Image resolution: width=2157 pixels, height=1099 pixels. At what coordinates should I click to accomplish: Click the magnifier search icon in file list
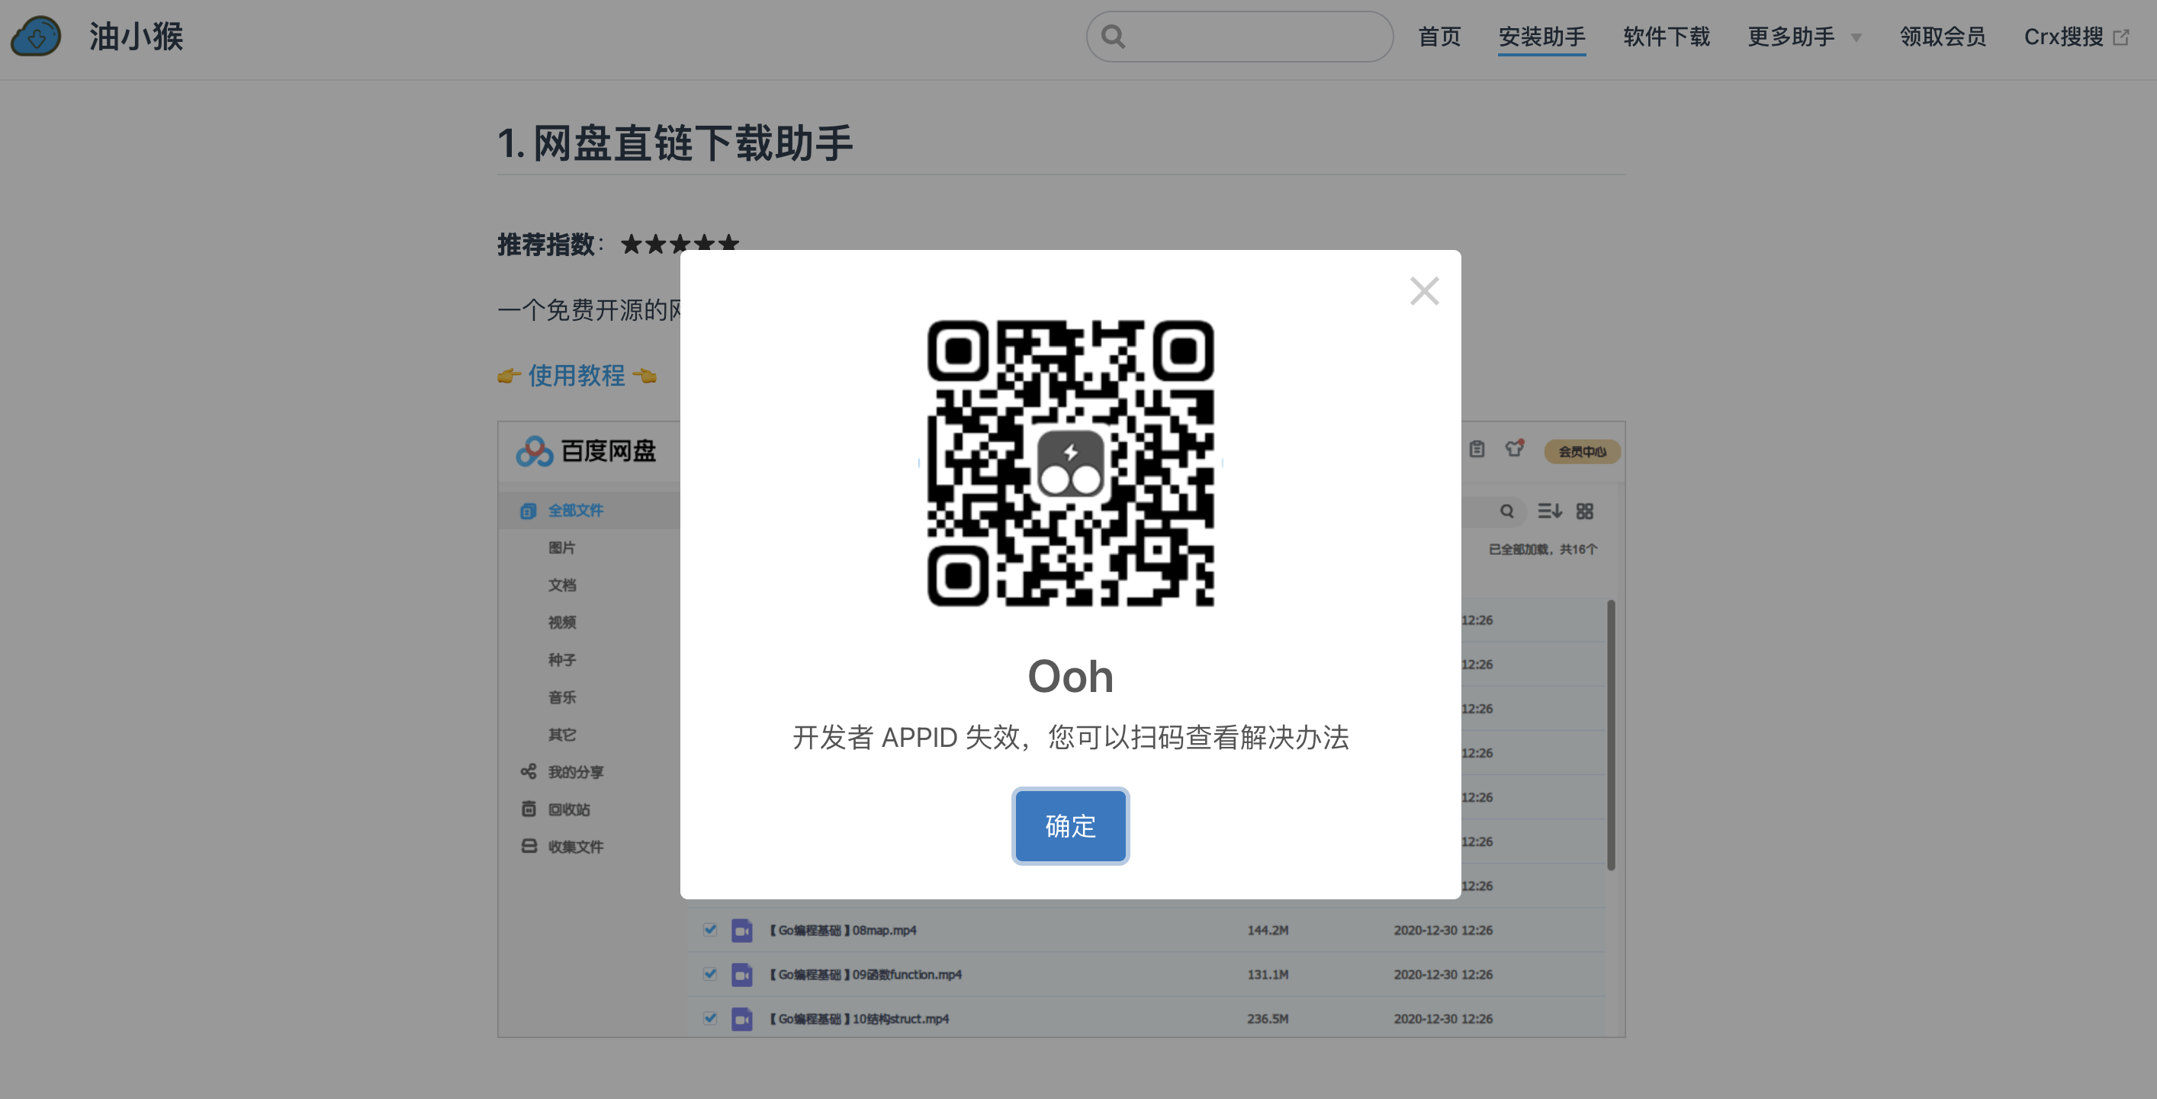pyautogui.click(x=1507, y=511)
